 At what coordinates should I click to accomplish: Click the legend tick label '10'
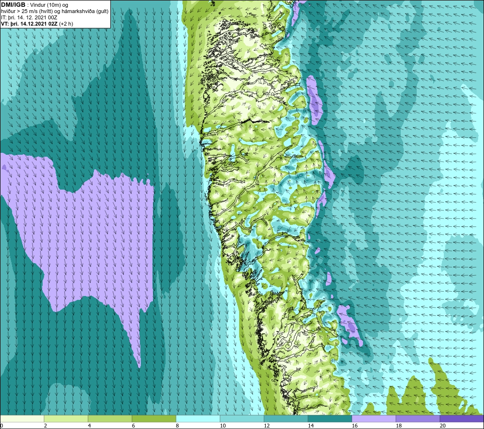[x=223, y=426]
